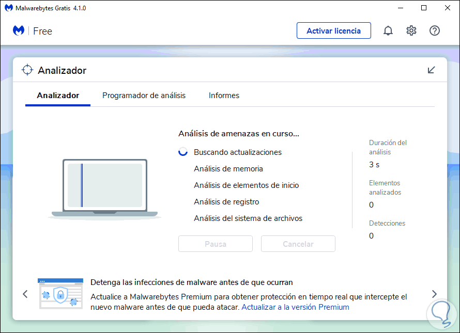Collapse the Analizador panel with arrow icon
The height and width of the screenshot is (333, 460).
pos(431,70)
